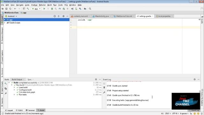The height and width of the screenshot is (115, 204).
Task: Navigate forward with the right arrow icon
Action: [x=19, y=9]
